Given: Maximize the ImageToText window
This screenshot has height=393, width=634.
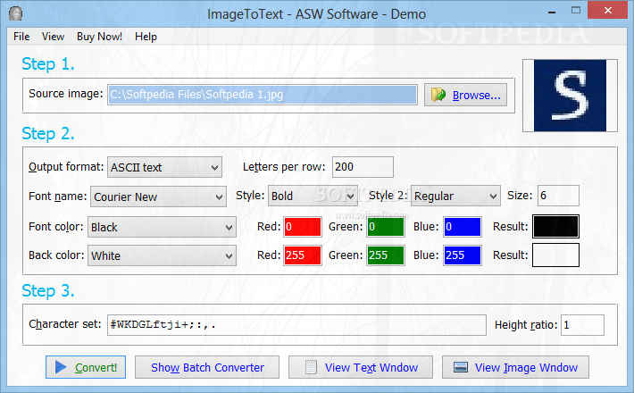Looking at the screenshot, I should 576,11.
